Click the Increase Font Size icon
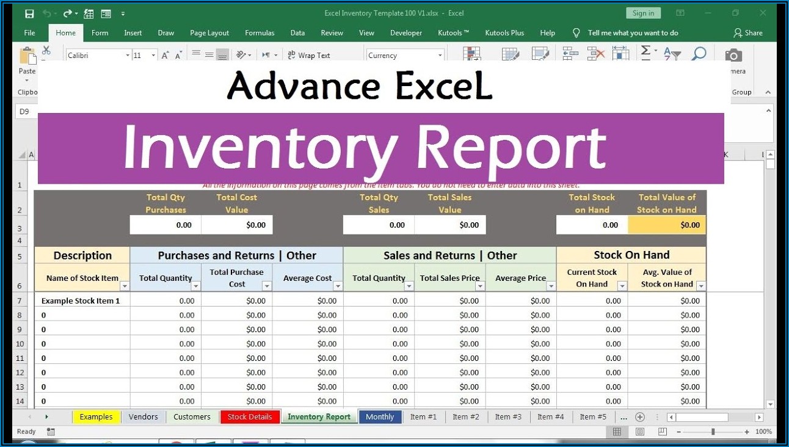The width and height of the screenshot is (789, 447). pos(165,56)
